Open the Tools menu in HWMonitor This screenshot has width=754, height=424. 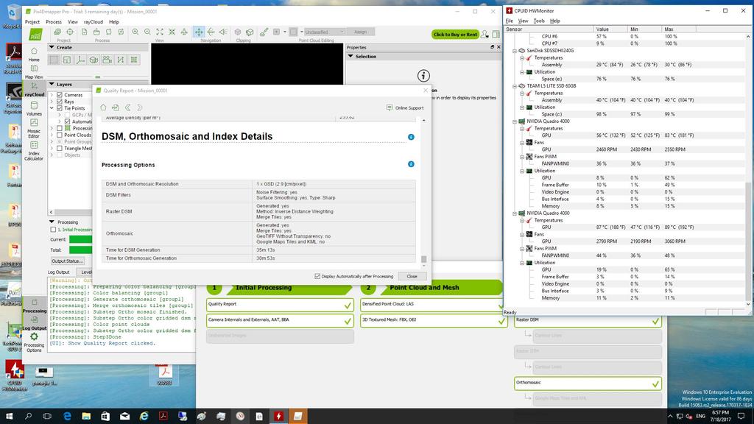[539, 21]
